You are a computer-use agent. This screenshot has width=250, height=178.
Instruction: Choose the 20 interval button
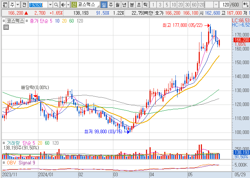click(180, 5)
